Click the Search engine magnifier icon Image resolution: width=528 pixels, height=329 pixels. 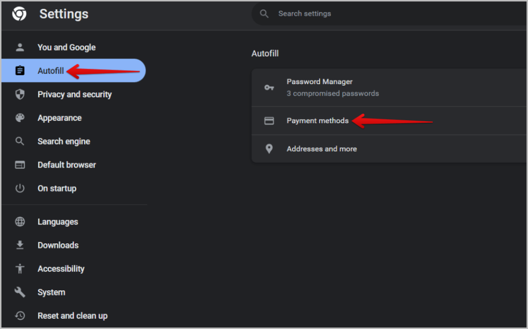(20, 141)
